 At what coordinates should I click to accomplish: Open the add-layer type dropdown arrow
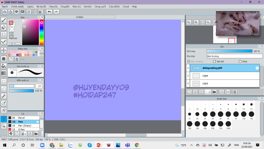point(209,92)
